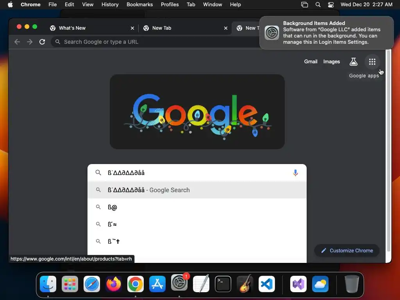The image size is (400, 300).
Task: Click the Google search box text
Action: (x=126, y=173)
